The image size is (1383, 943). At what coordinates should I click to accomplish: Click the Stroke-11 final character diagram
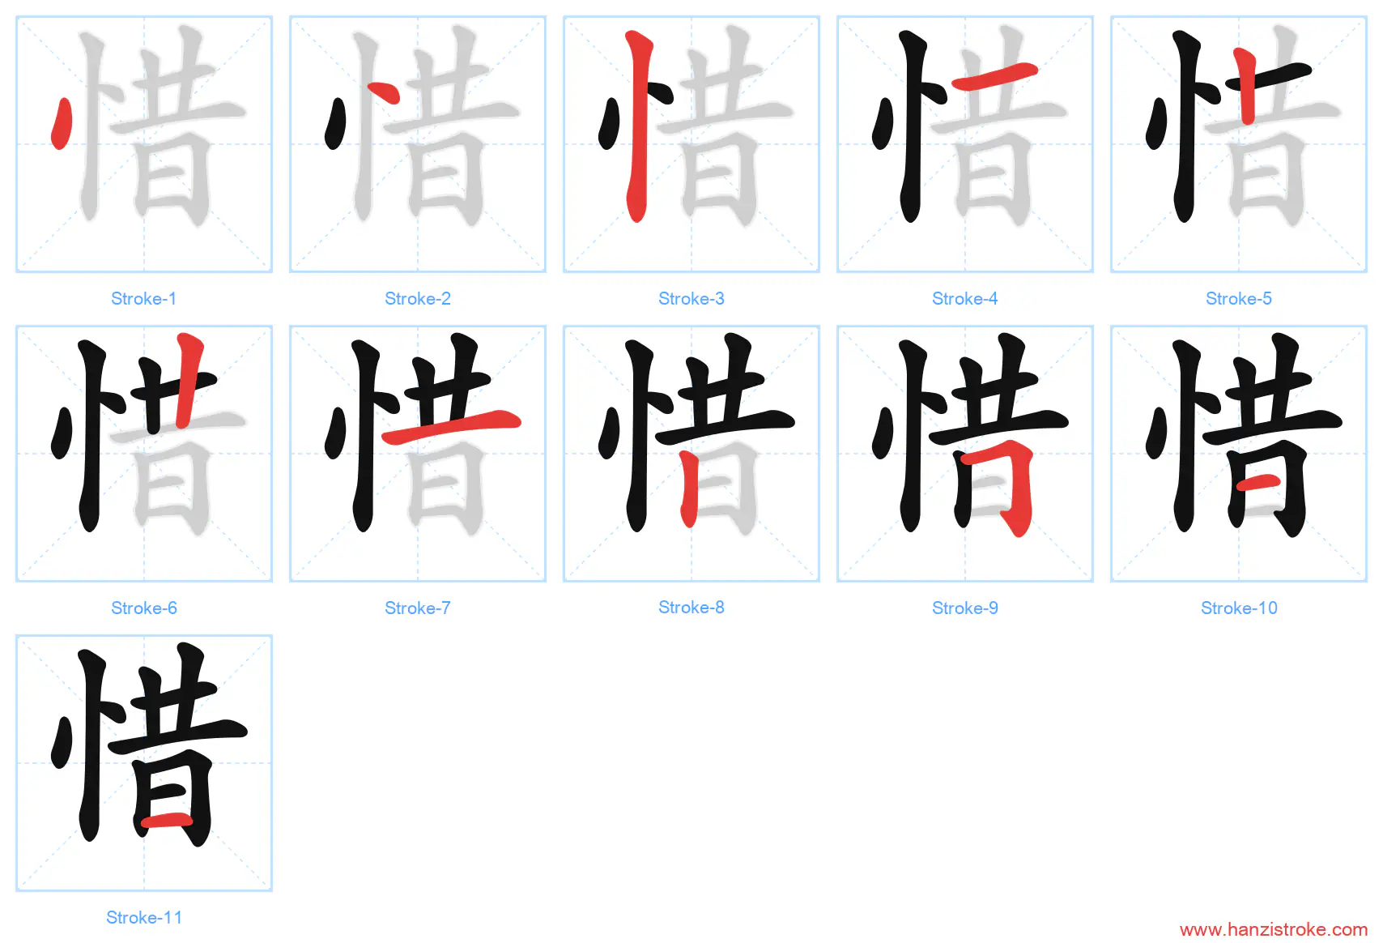pos(144,763)
